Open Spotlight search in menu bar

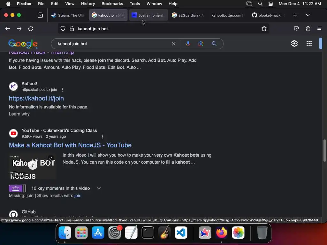[x=260, y=4]
